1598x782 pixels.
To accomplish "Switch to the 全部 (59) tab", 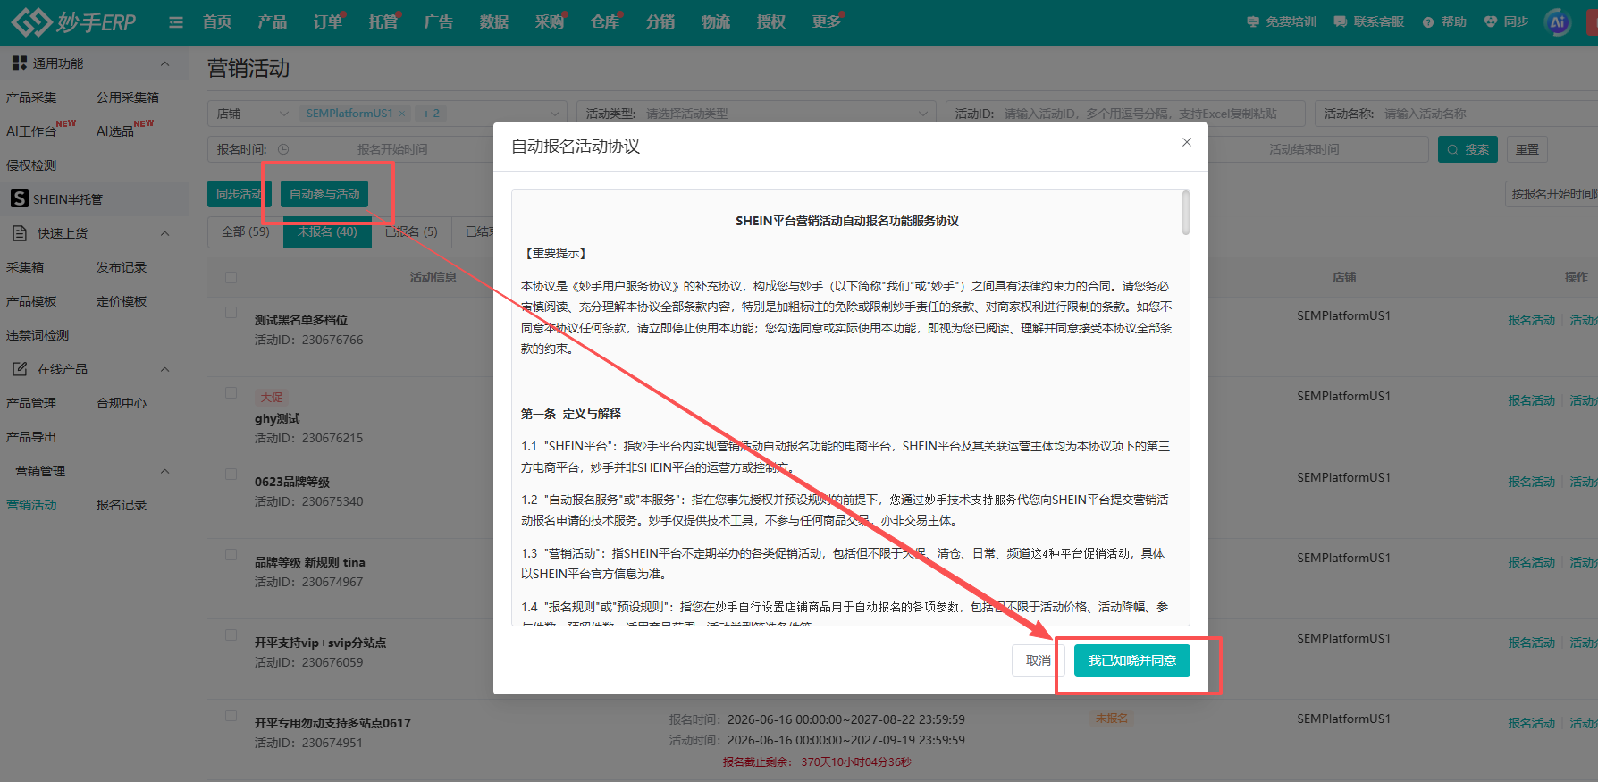I will click(x=246, y=231).
